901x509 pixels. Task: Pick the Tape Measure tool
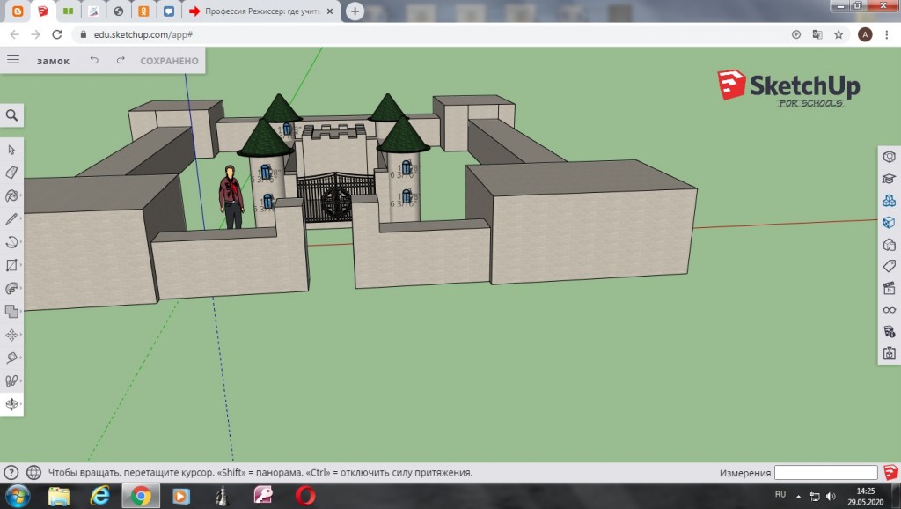tap(11, 358)
